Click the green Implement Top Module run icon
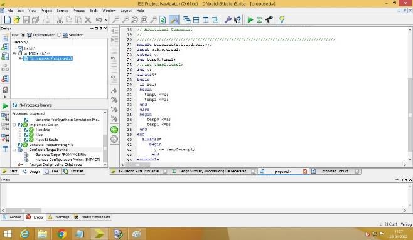 pyautogui.click(x=250, y=19)
